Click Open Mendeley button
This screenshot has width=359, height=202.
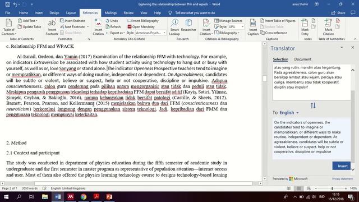[141, 27]
